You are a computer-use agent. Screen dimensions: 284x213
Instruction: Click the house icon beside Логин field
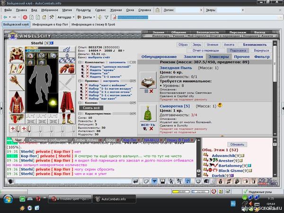pos(158,10)
